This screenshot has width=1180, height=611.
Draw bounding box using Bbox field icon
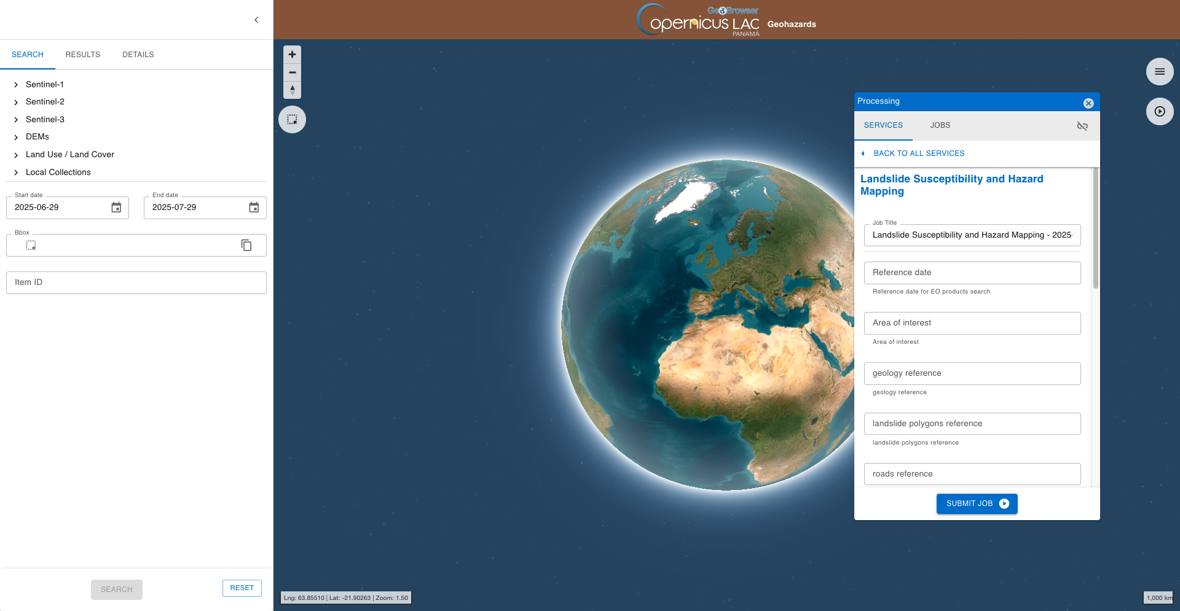31,246
